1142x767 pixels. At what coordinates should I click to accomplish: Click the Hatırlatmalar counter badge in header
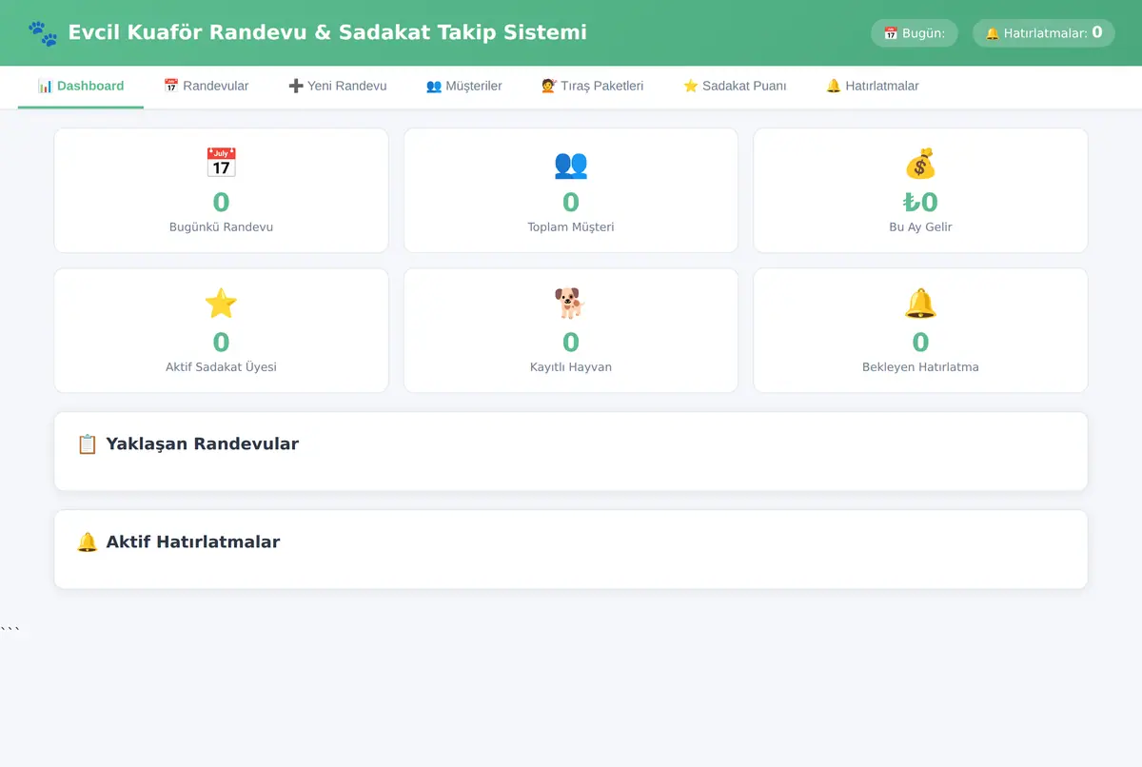pos(1044,33)
